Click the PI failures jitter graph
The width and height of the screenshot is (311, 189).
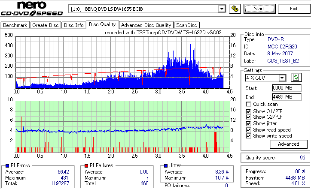coord(122,127)
